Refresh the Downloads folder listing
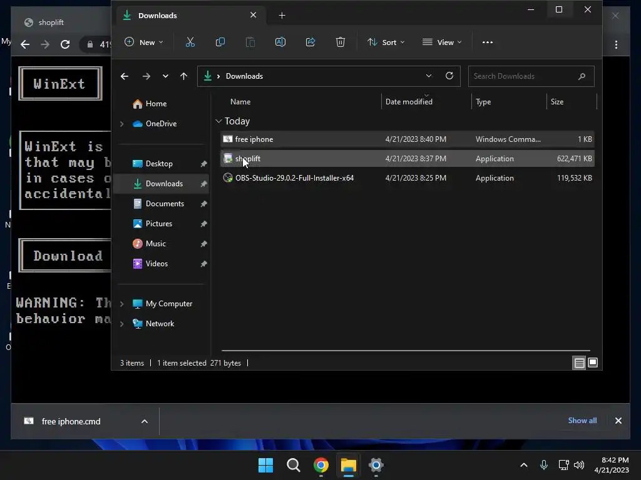The image size is (641, 480). (449, 76)
